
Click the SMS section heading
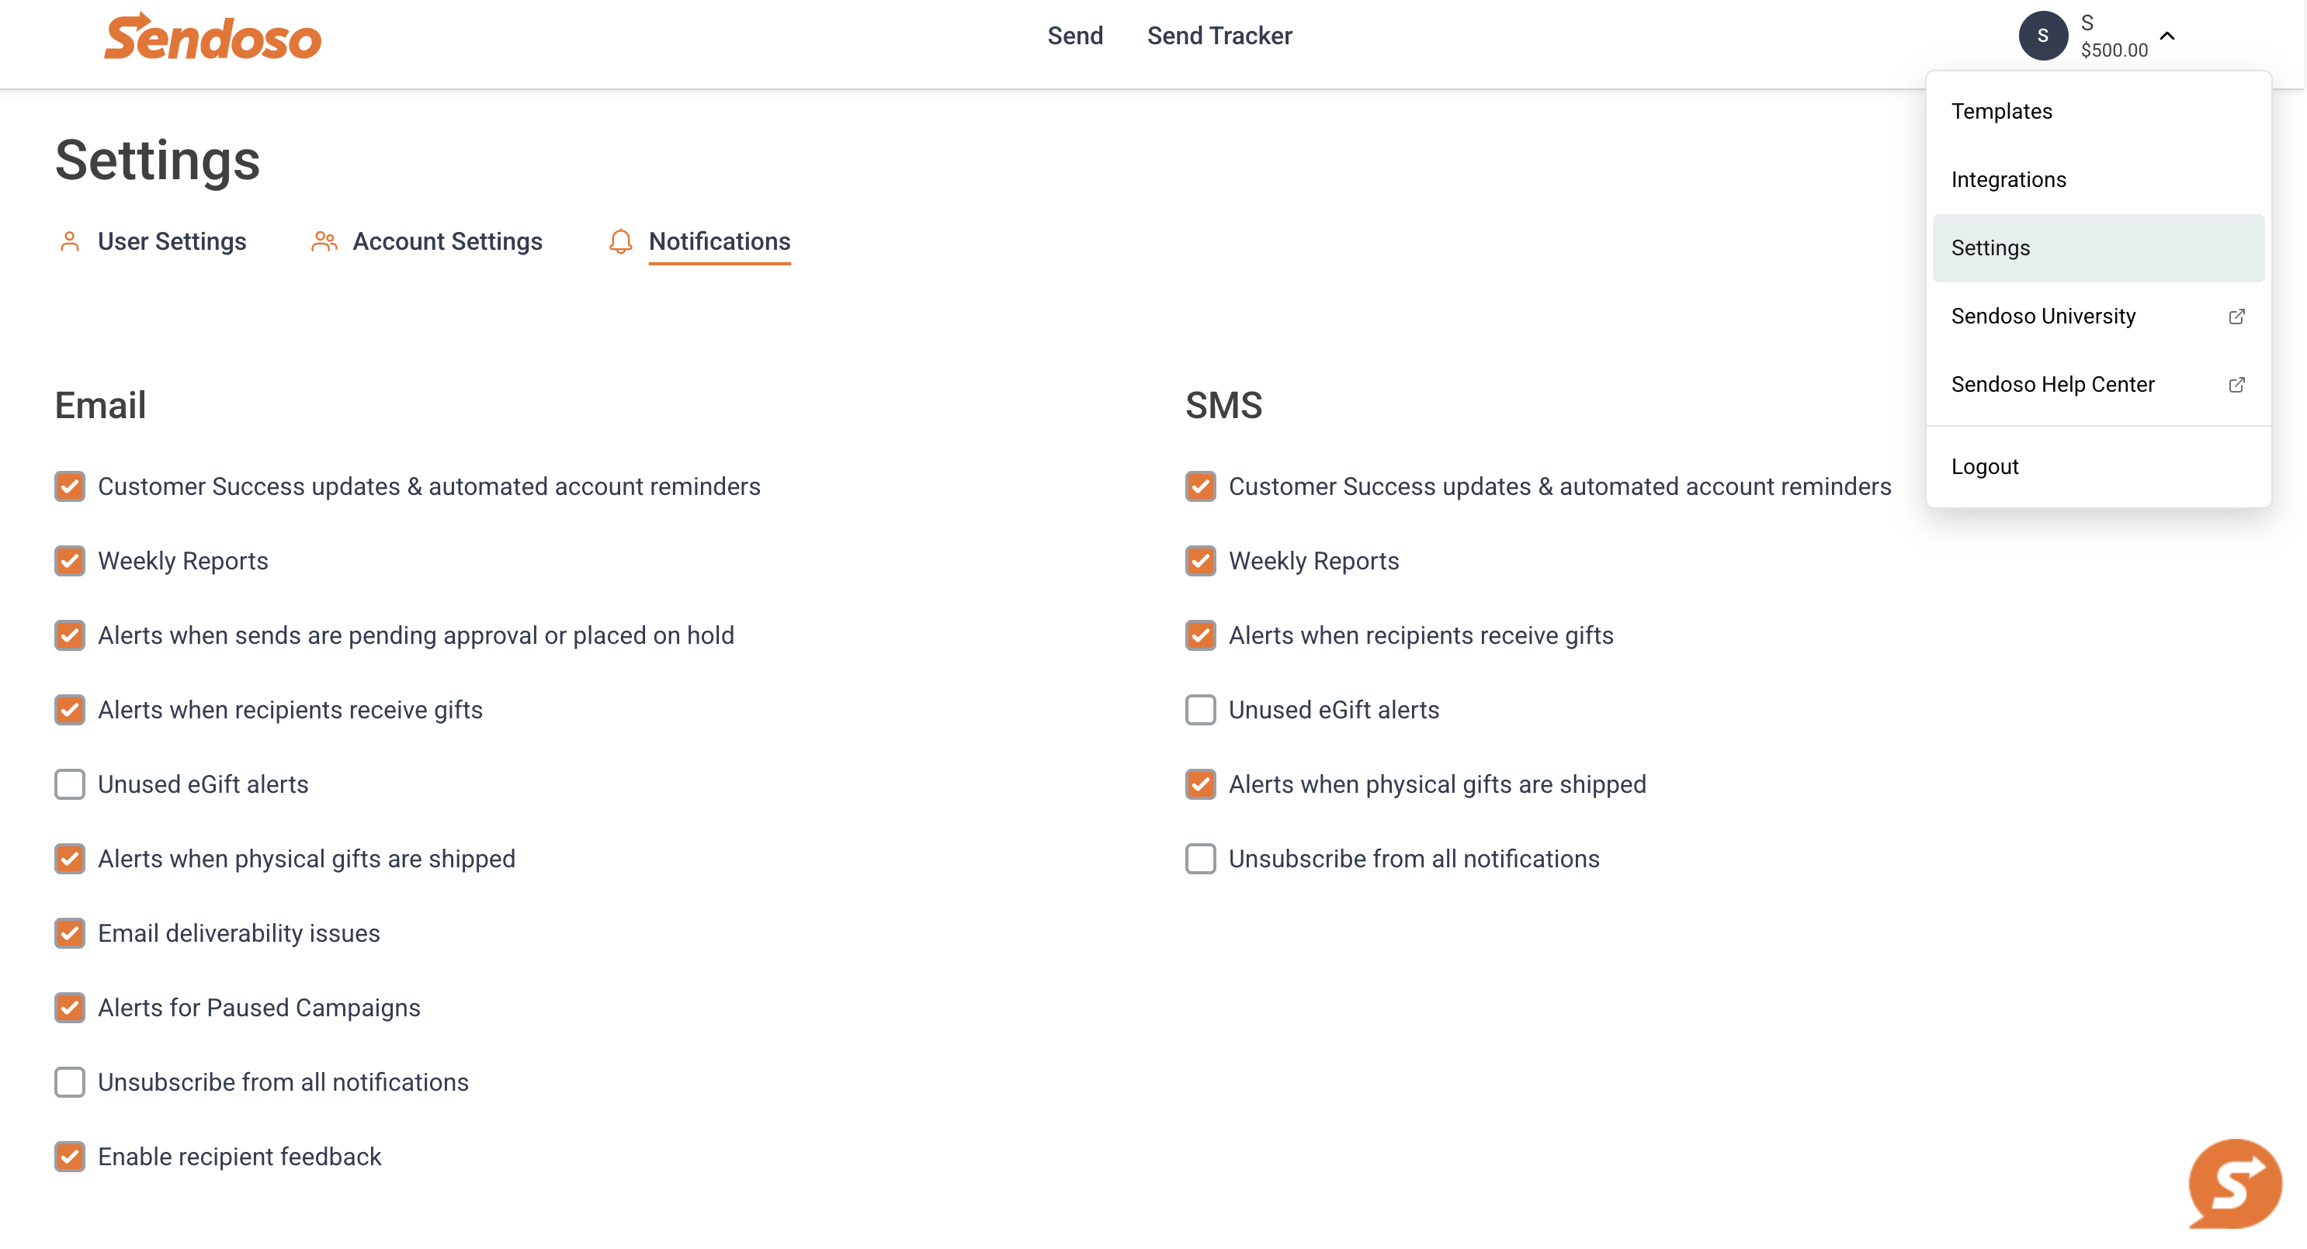point(1223,406)
